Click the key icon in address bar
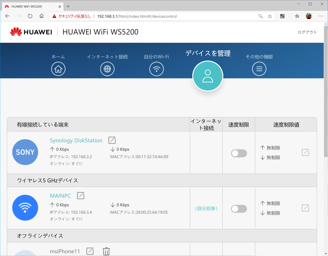328x256 pixels. pyautogui.click(x=261, y=16)
